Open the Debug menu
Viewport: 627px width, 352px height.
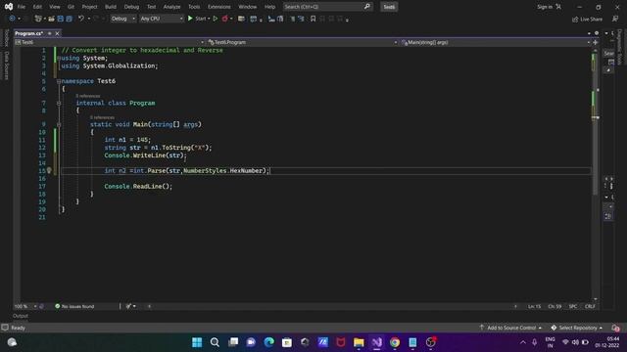click(131, 7)
